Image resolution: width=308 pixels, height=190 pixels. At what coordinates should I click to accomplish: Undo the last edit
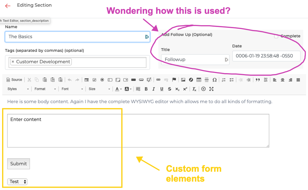70,80
